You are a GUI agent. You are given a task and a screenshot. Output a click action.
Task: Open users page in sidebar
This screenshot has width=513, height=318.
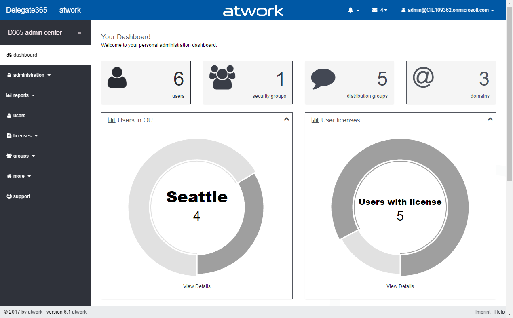45,116
